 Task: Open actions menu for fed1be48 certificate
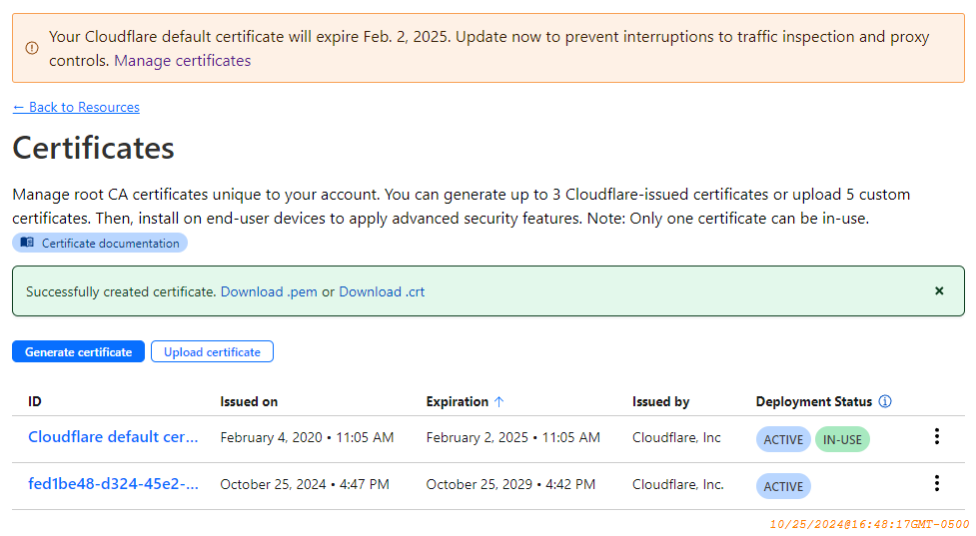(936, 484)
